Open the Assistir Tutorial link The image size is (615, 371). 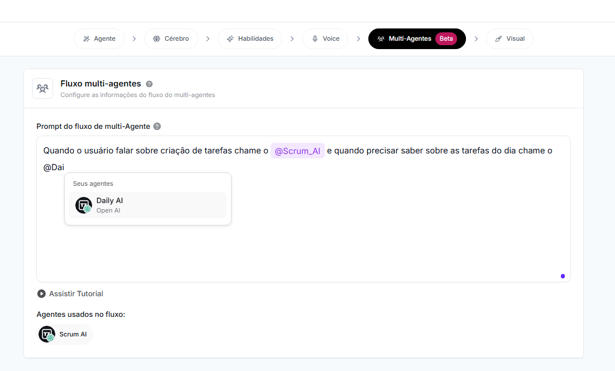70,293
